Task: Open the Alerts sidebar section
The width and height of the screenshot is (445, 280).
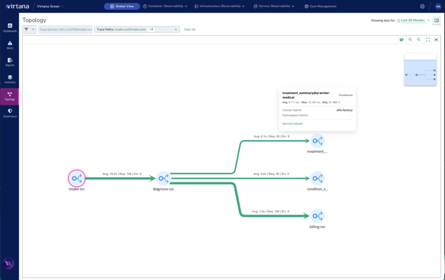Action: pyautogui.click(x=9, y=45)
